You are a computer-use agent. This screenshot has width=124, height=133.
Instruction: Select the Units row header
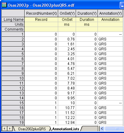[x=13, y=25]
